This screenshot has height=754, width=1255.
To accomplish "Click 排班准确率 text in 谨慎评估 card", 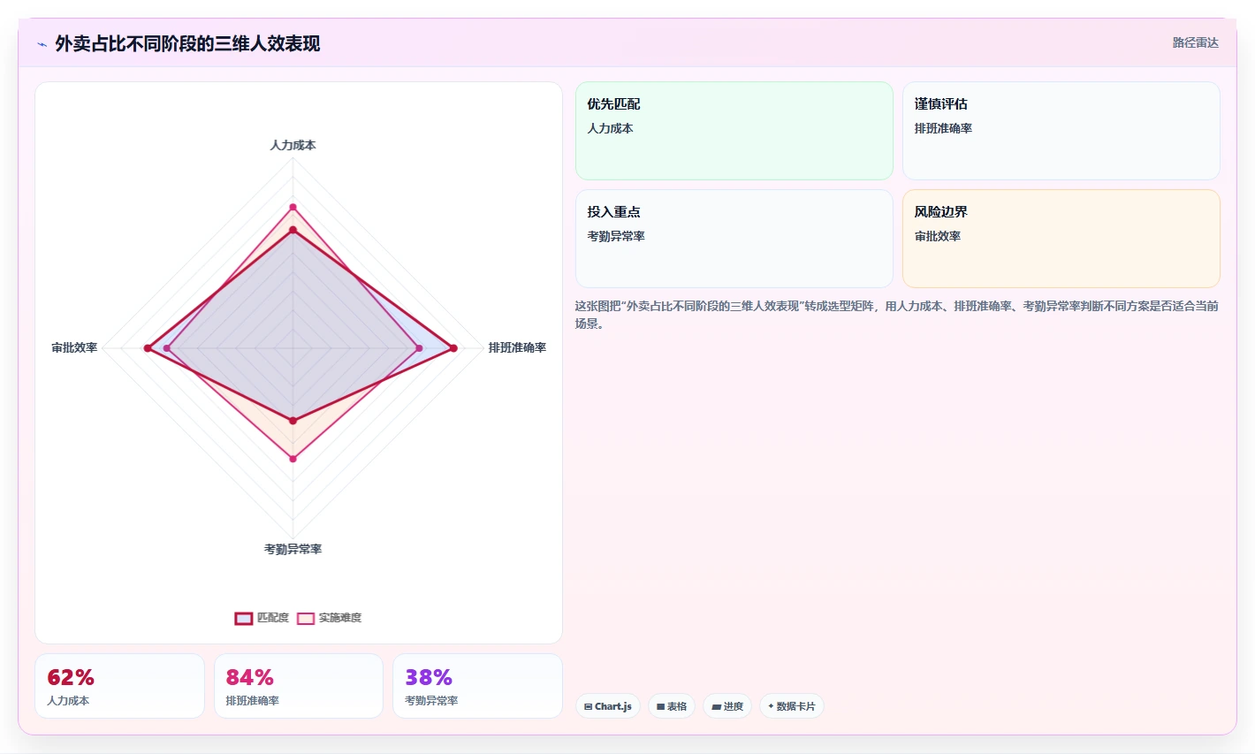I will pos(943,128).
